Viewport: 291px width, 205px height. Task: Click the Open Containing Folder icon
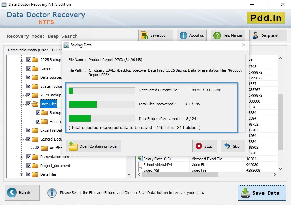click(73, 146)
